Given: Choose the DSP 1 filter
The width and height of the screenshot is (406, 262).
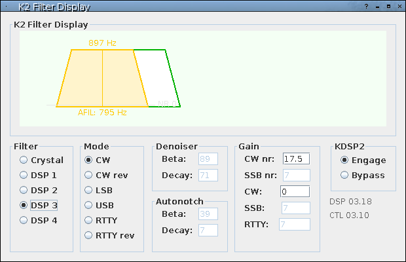Looking at the screenshot, I should 24,175.
